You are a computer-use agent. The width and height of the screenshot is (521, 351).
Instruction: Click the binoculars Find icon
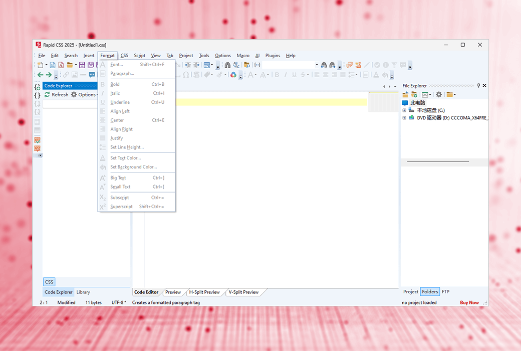(227, 65)
